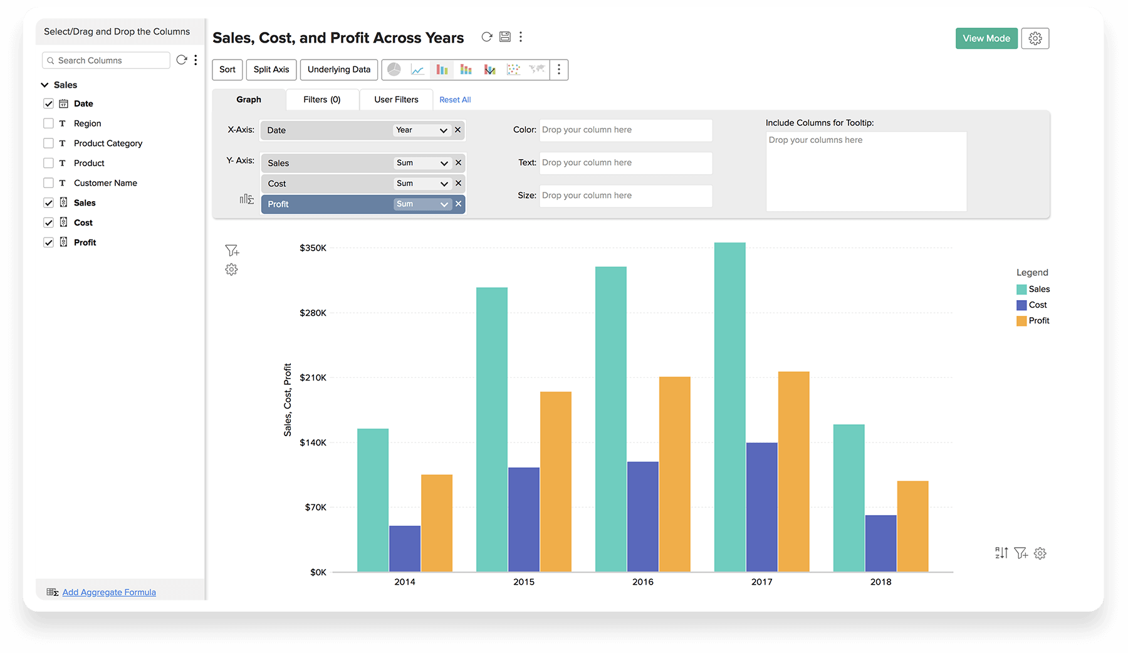
Task: Click the View Mode button
Action: pyautogui.click(x=986, y=38)
